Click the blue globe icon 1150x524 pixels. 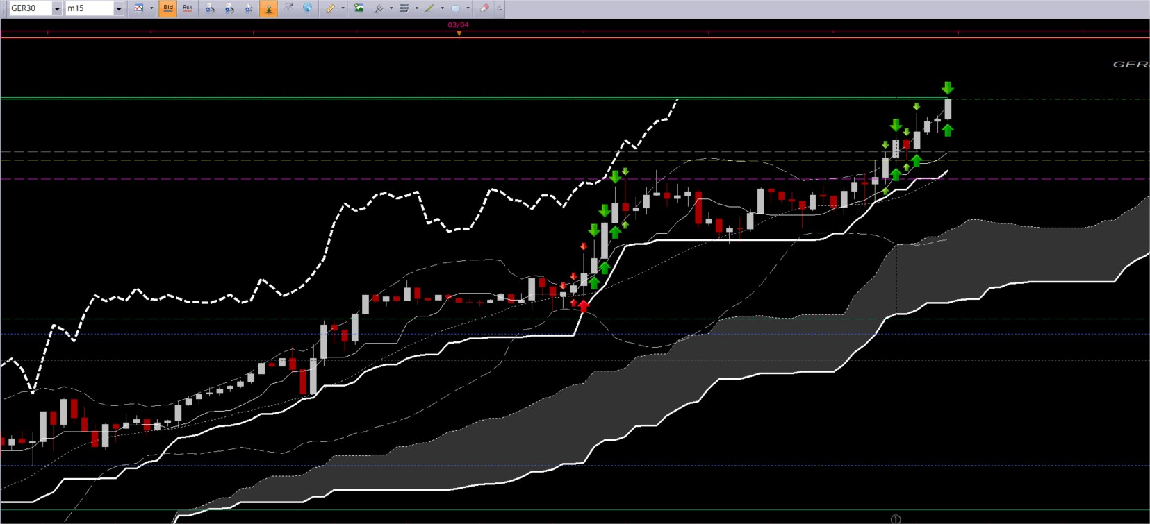click(307, 8)
